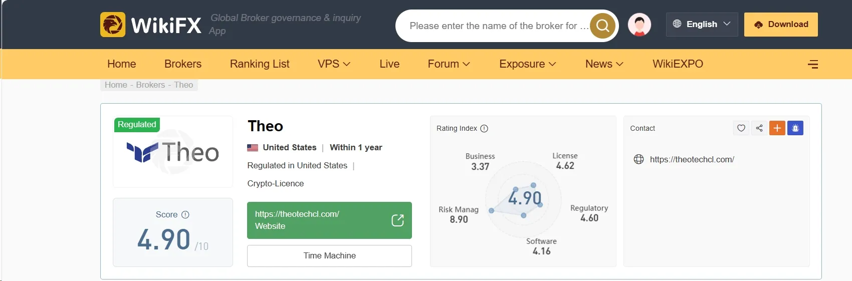Open the hamburger menu icon in navbar
The width and height of the screenshot is (852, 281).
813,64
